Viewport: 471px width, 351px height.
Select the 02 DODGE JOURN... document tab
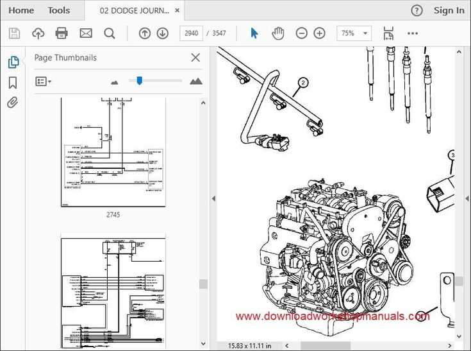[135, 10]
